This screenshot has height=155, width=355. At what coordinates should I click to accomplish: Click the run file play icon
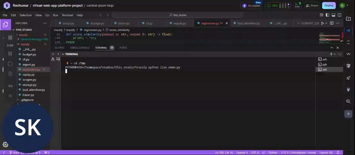coord(322,23)
